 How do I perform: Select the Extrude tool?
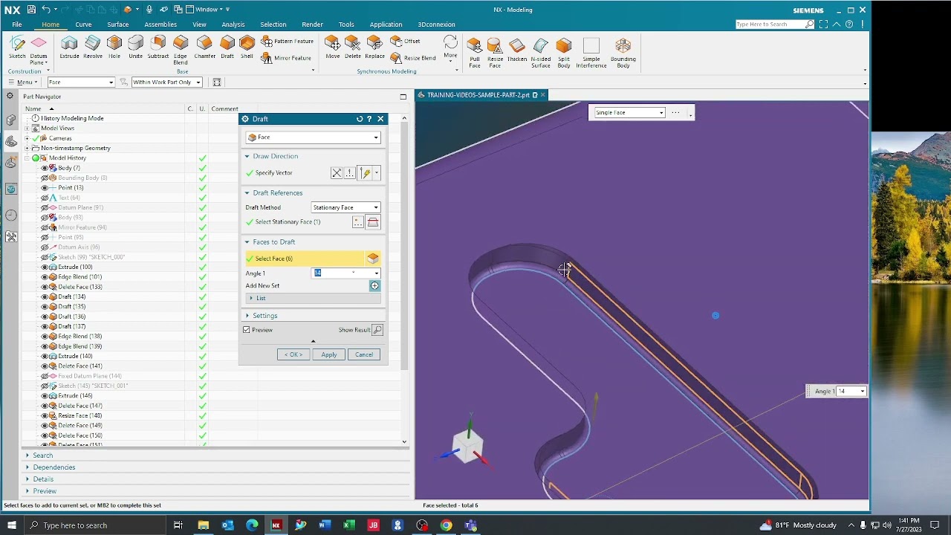point(68,47)
